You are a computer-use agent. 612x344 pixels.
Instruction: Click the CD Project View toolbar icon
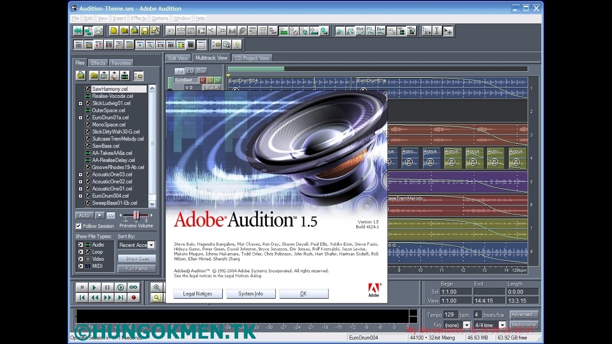(99, 31)
